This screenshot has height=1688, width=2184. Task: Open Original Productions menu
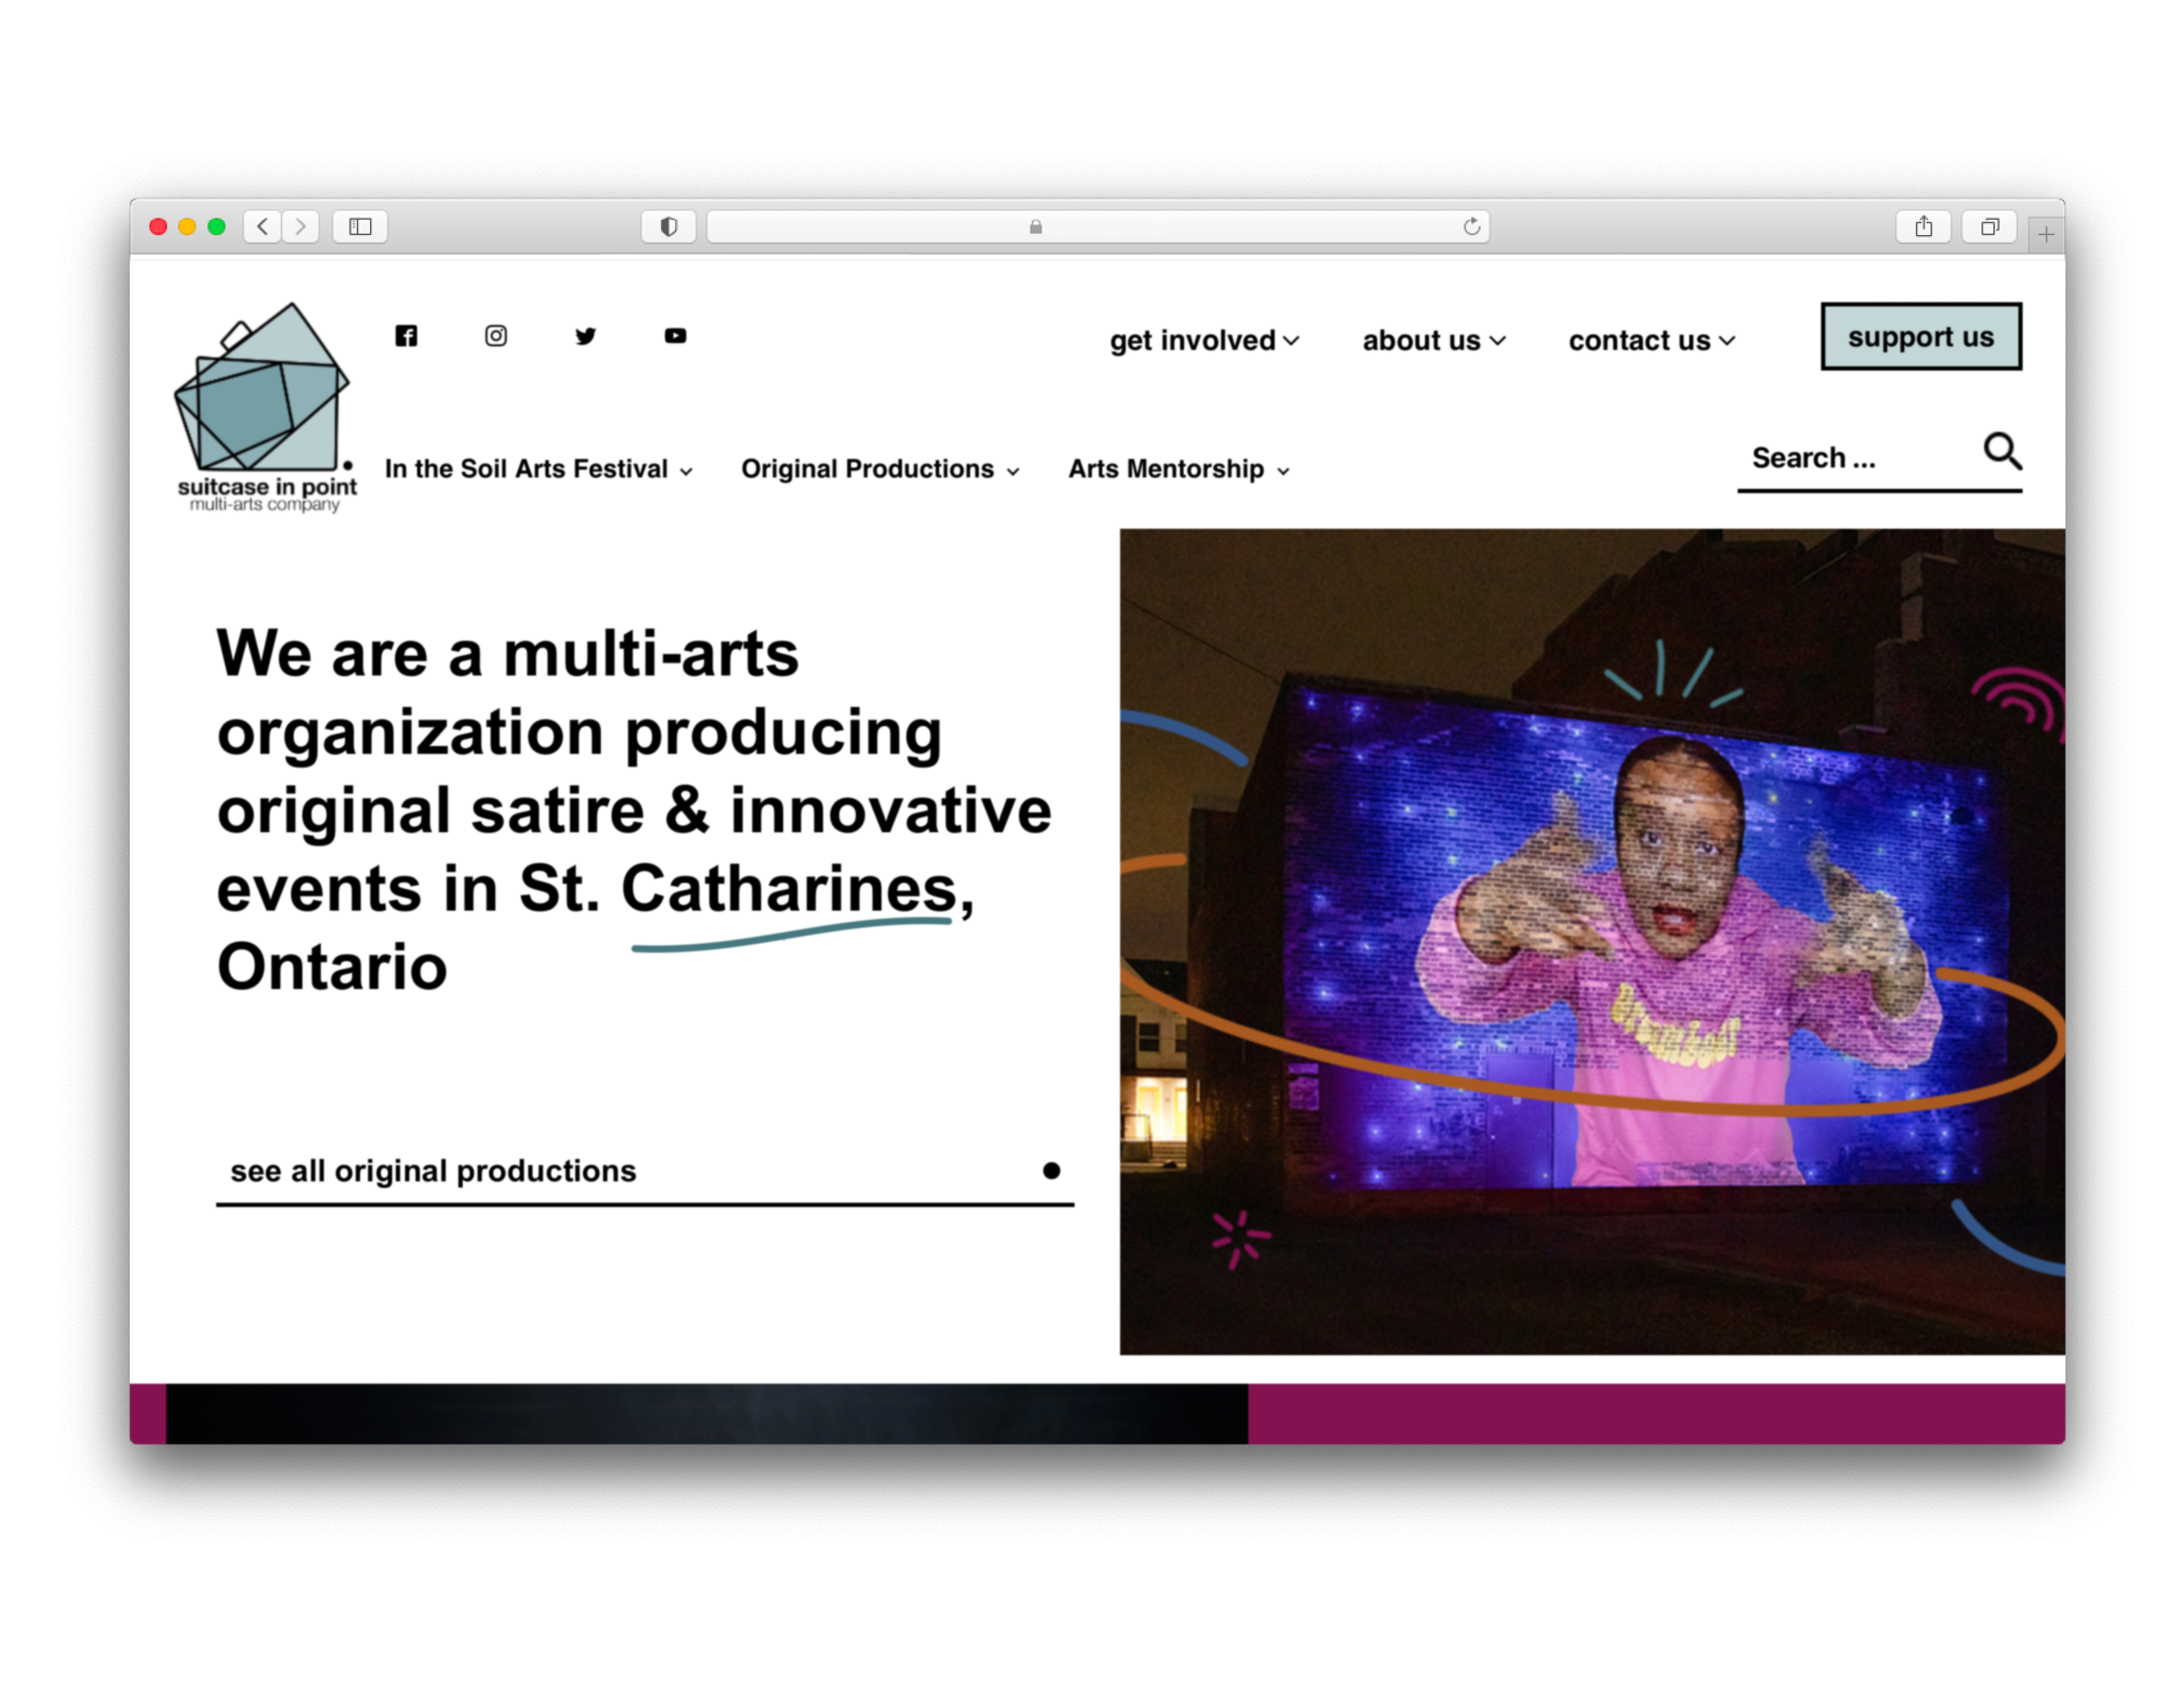(880, 469)
